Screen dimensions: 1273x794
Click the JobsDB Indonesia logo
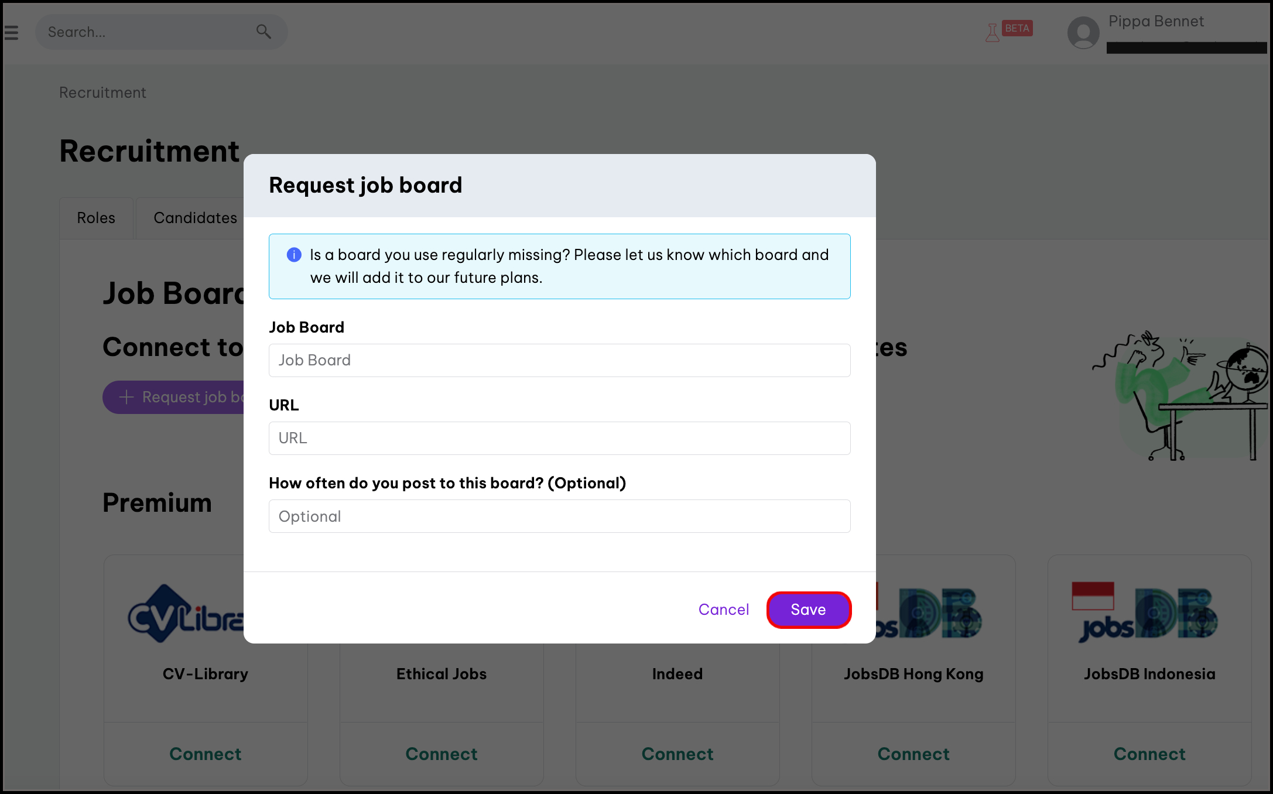click(x=1149, y=612)
